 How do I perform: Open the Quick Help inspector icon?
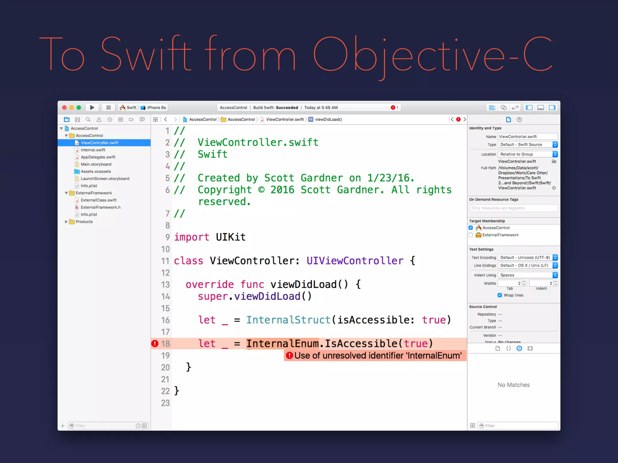coord(519,120)
